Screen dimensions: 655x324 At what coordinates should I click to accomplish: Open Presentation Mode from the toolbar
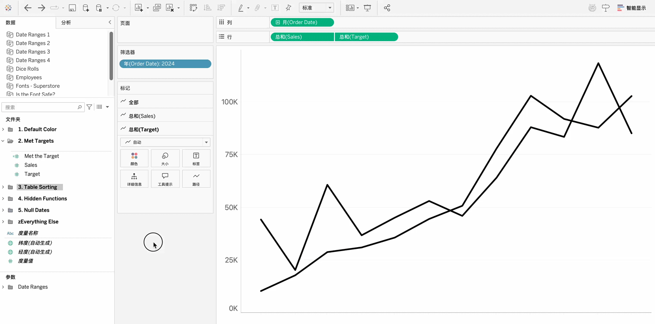pos(367,8)
